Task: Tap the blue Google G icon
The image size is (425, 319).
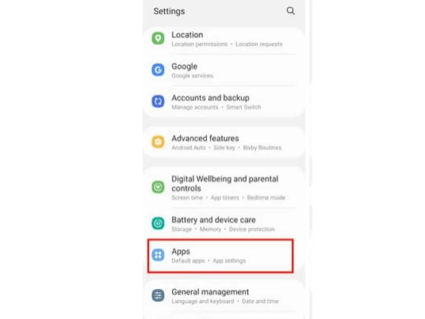Action: (158, 70)
